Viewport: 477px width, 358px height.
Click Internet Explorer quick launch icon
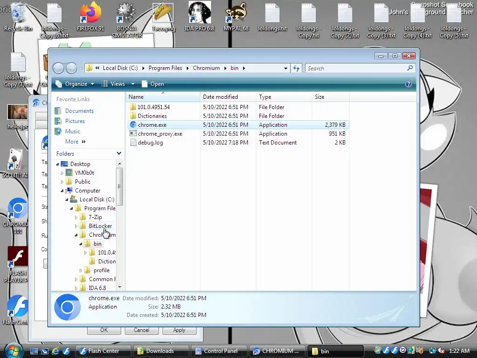click(55, 351)
